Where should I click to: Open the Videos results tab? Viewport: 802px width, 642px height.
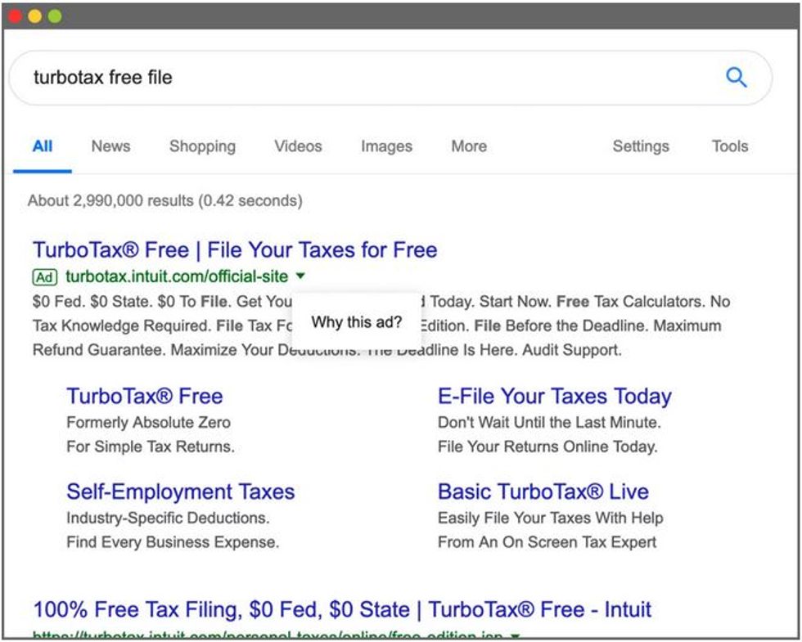coord(298,146)
